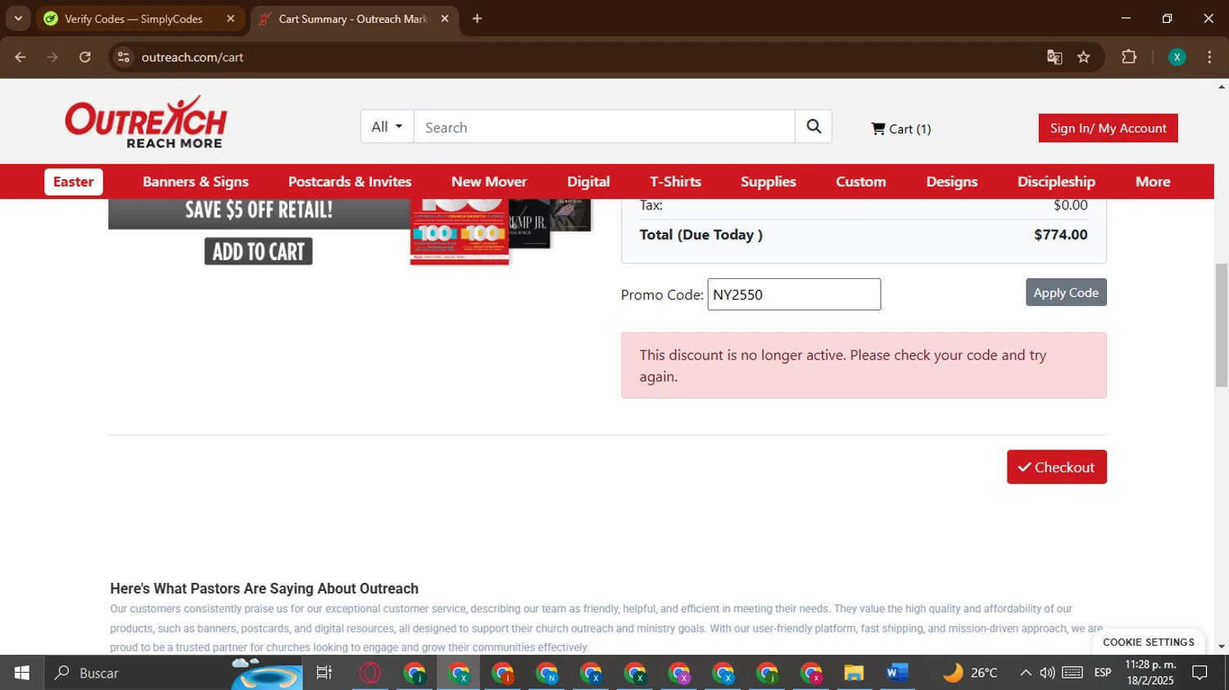
Task: Open the Discipleship menu
Action: pyautogui.click(x=1056, y=182)
